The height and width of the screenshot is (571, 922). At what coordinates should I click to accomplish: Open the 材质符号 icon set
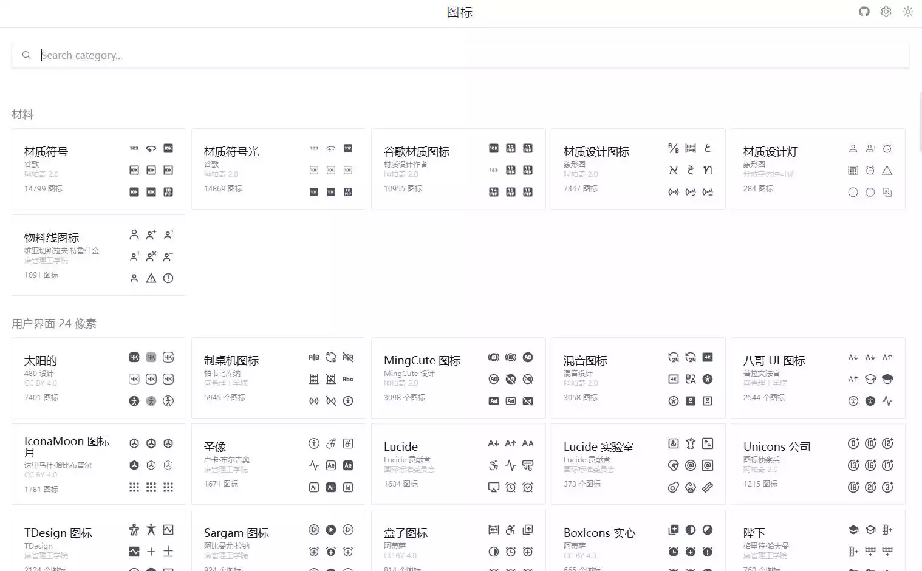99,169
